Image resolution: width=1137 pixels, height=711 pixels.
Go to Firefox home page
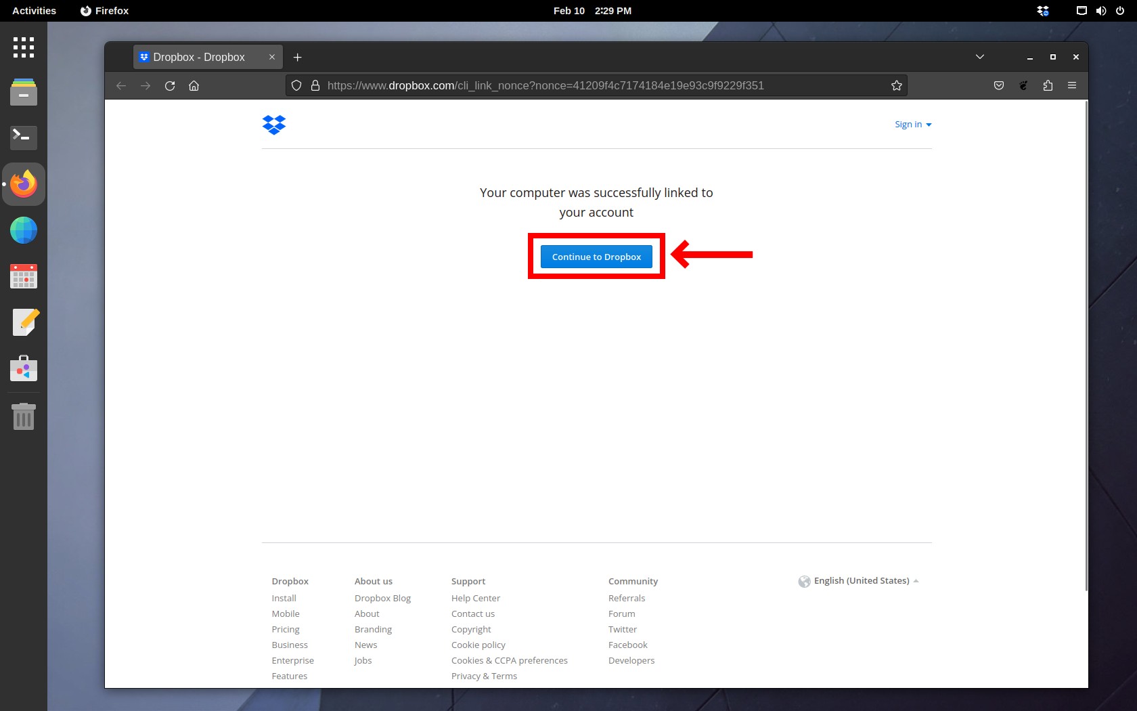[194, 85]
